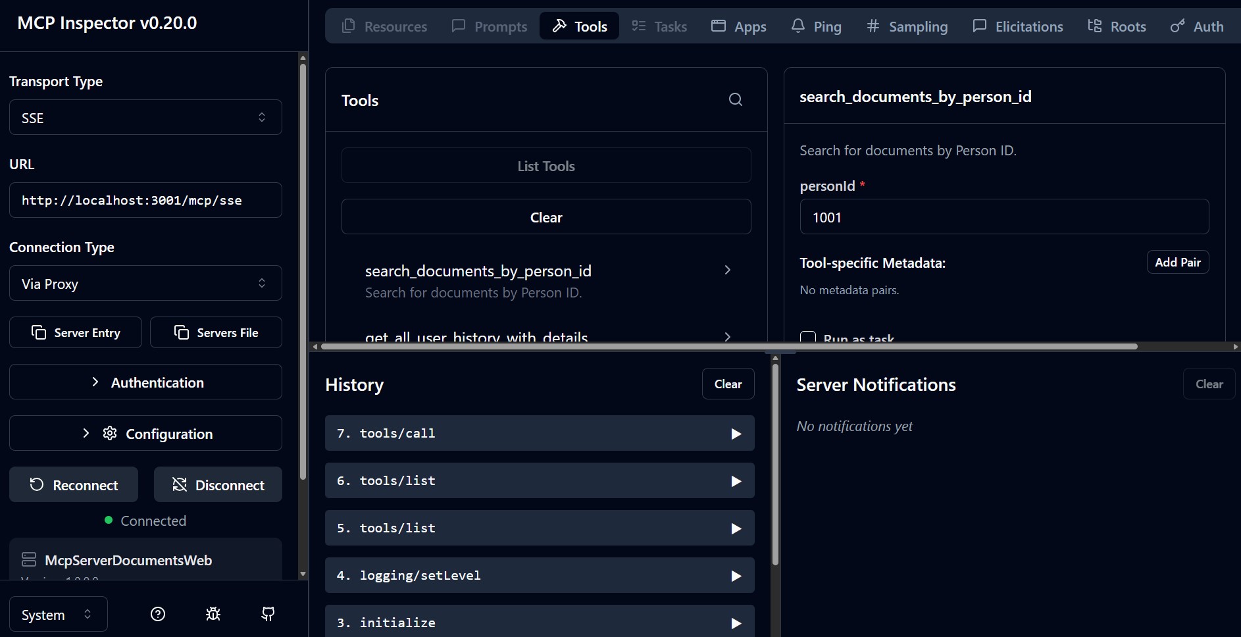
Task: Copy the Server Entry configuration
Action: tap(76, 332)
